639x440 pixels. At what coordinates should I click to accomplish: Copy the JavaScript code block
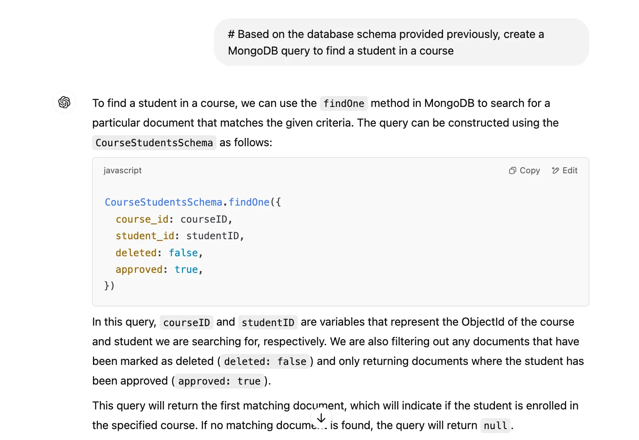[524, 170]
